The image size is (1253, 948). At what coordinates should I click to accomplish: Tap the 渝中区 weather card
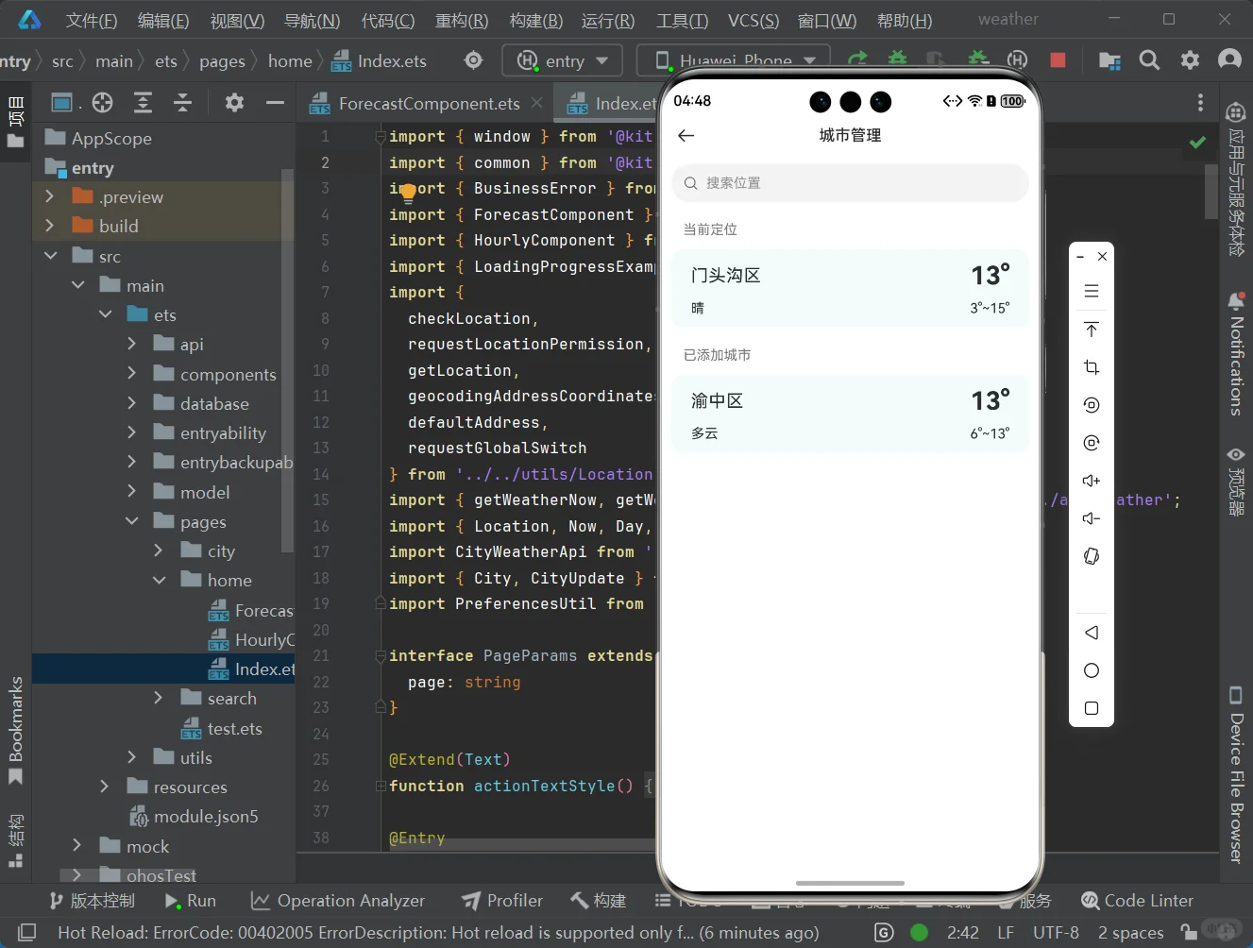[850, 415]
